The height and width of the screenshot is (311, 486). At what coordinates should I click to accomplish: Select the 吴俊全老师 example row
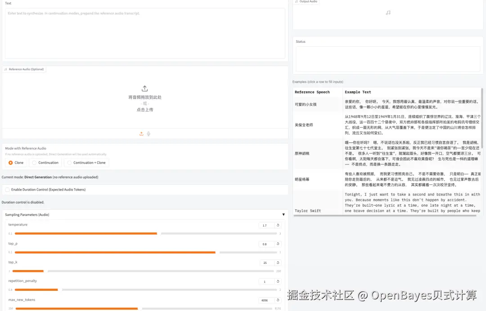pos(387,124)
